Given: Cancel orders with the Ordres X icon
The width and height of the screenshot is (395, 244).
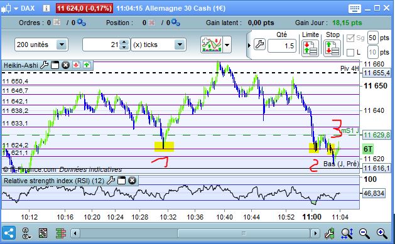Looking at the screenshot, I should coord(57,22).
